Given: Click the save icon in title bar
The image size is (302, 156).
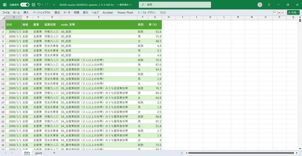Looking at the screenshot, I should (33, 5).
